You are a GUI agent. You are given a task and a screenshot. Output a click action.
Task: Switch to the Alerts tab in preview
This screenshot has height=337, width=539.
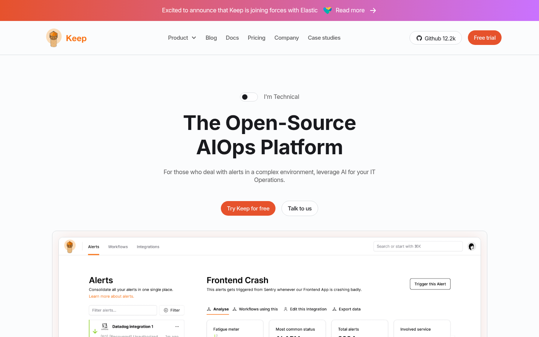pos(94,247)
